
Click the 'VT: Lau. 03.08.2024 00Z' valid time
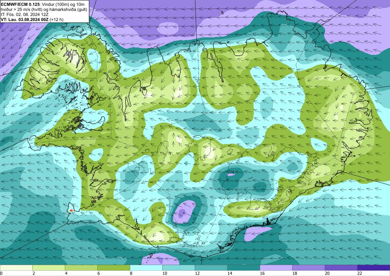[25, 19]
